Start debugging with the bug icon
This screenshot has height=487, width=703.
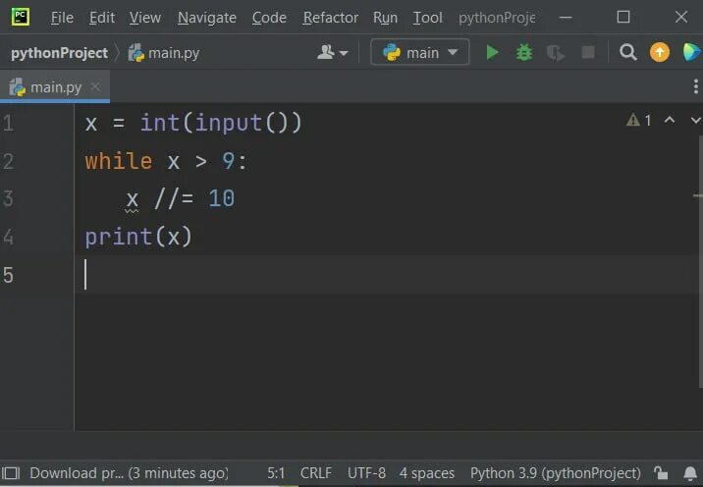pos(523,52)
